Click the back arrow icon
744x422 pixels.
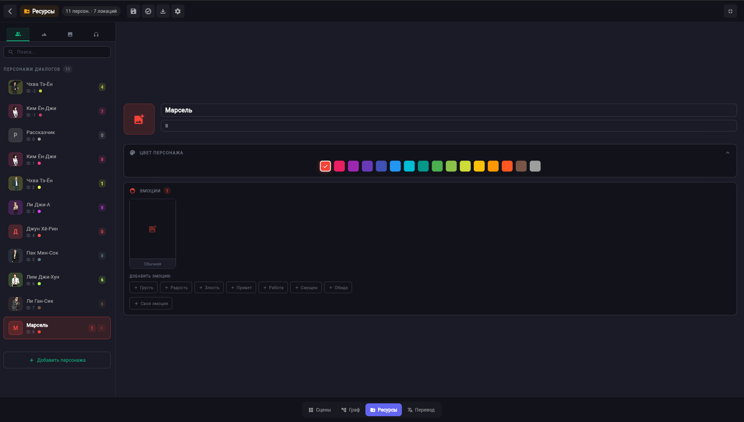coord(10,11)
